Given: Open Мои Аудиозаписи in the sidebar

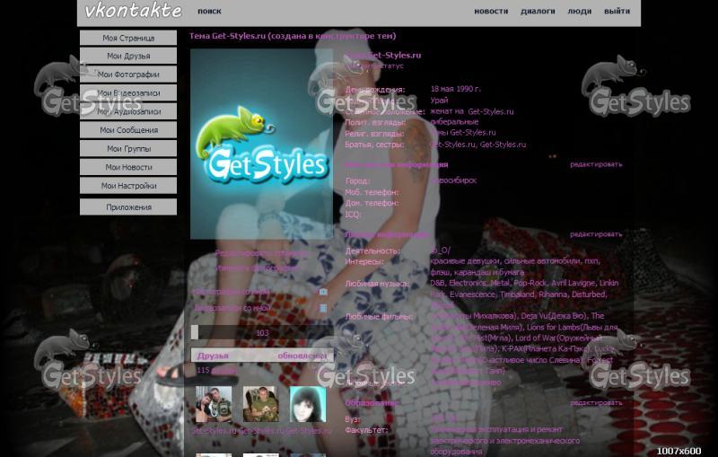Looking at the screenshot, I should 128,111.
